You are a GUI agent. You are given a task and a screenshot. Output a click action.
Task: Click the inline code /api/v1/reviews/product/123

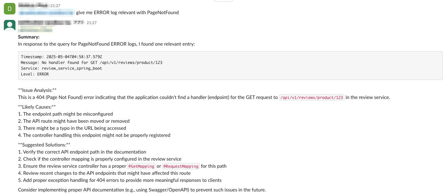click(311, 97)
